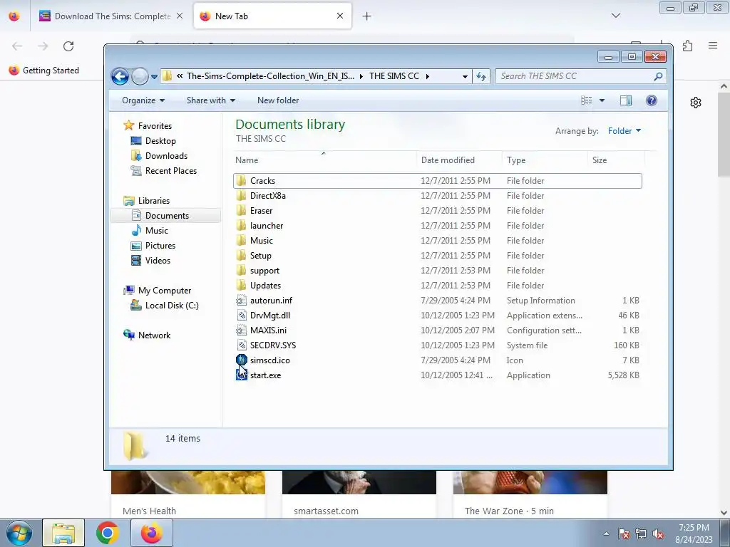The width and height of the screenshot is (730, 547).
Task: Go back with the Explorer Back arrow
Action: 120,76
